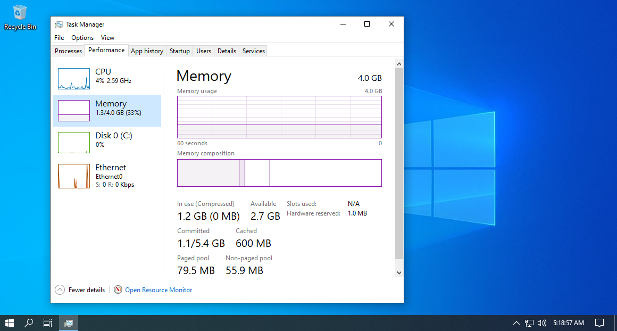Viewport: 617px width, 331px height.
Task: Close the Task Manager window
Action: [391, 24]
